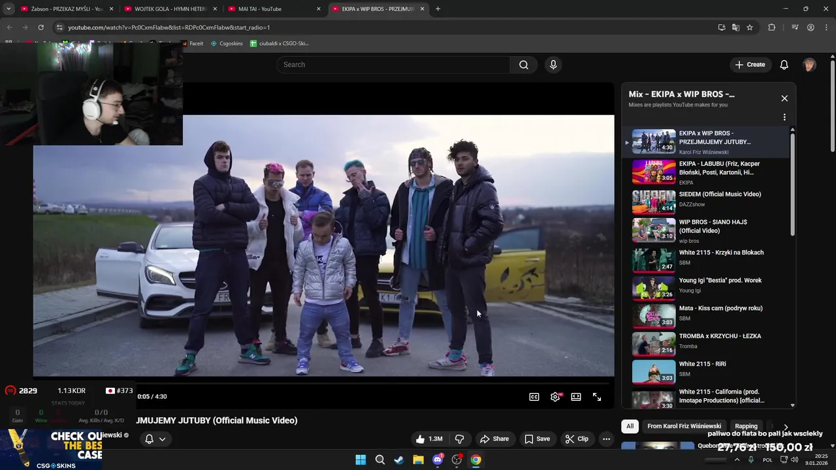
Task: Open the translate page icon
Action: pyautogui.click(x=735, y=27)
